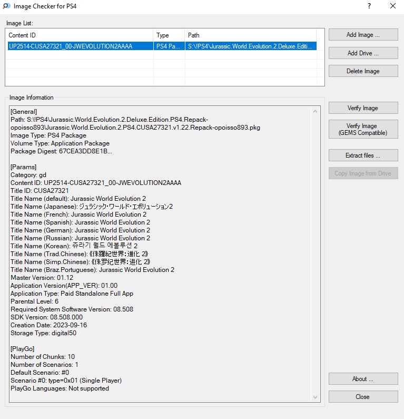Click Scenario #0 Single Player line
Screen dimensions: 404x419
pyautogui.click(x=66, y=381)
